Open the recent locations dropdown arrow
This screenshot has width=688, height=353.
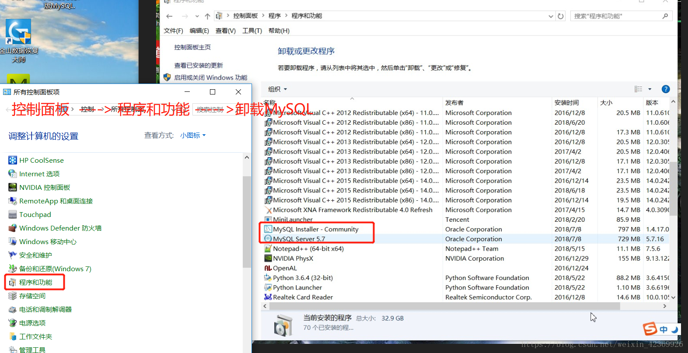pos(197,16)
